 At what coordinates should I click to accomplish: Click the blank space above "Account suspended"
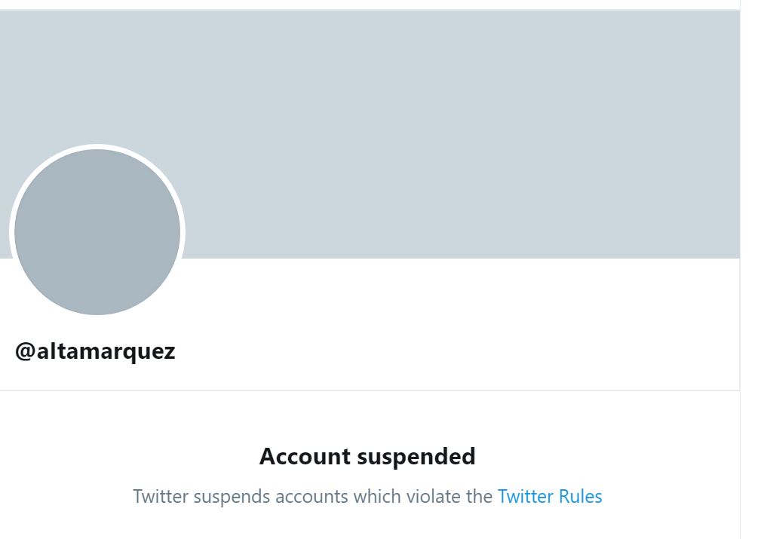[367, 418]
